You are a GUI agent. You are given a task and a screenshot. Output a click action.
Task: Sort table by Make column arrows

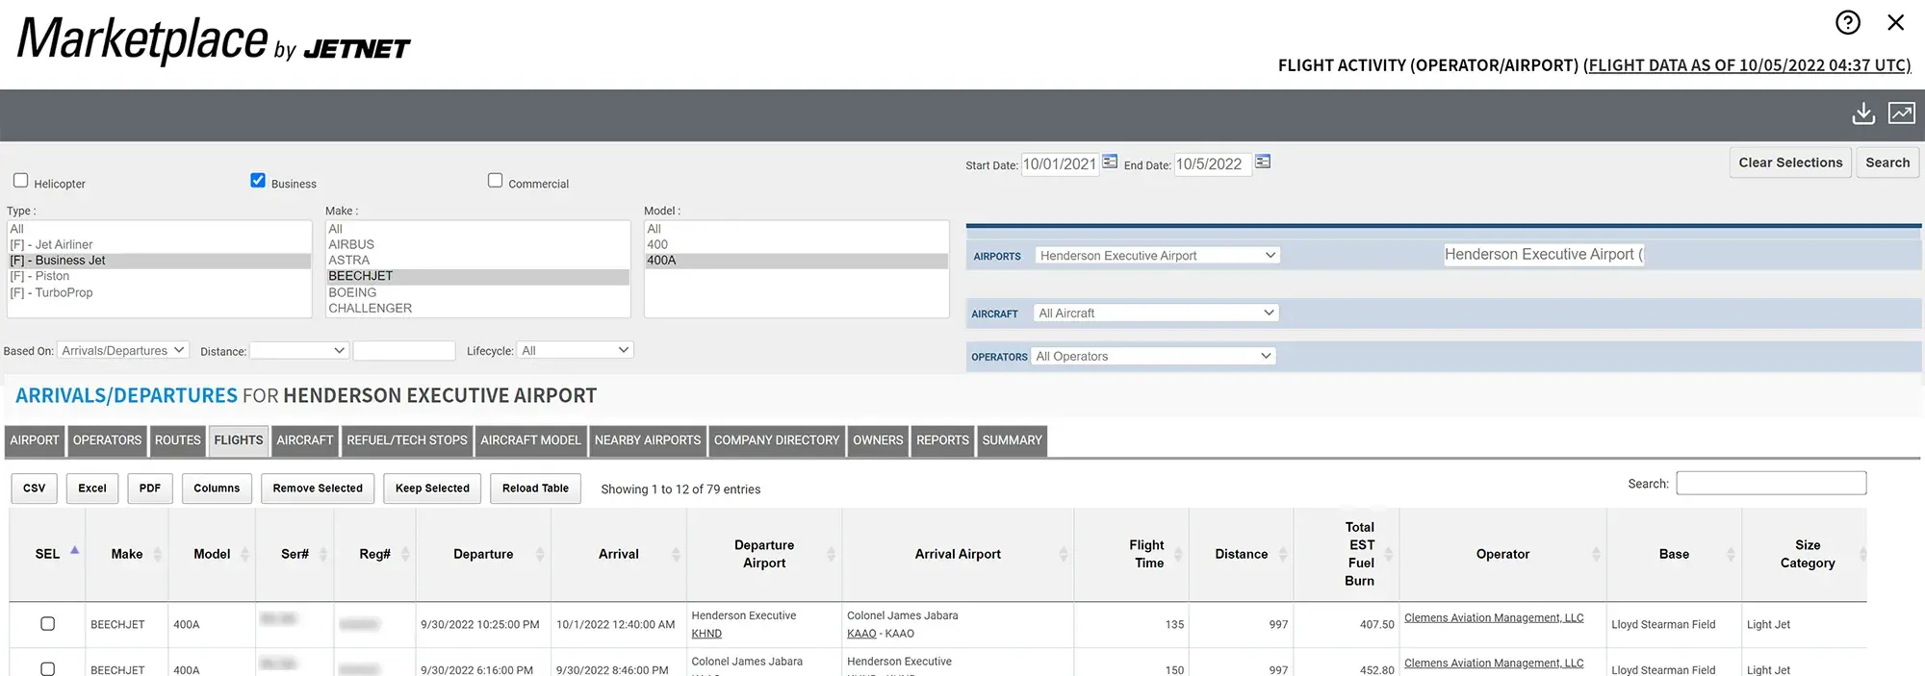pos(158,554)
